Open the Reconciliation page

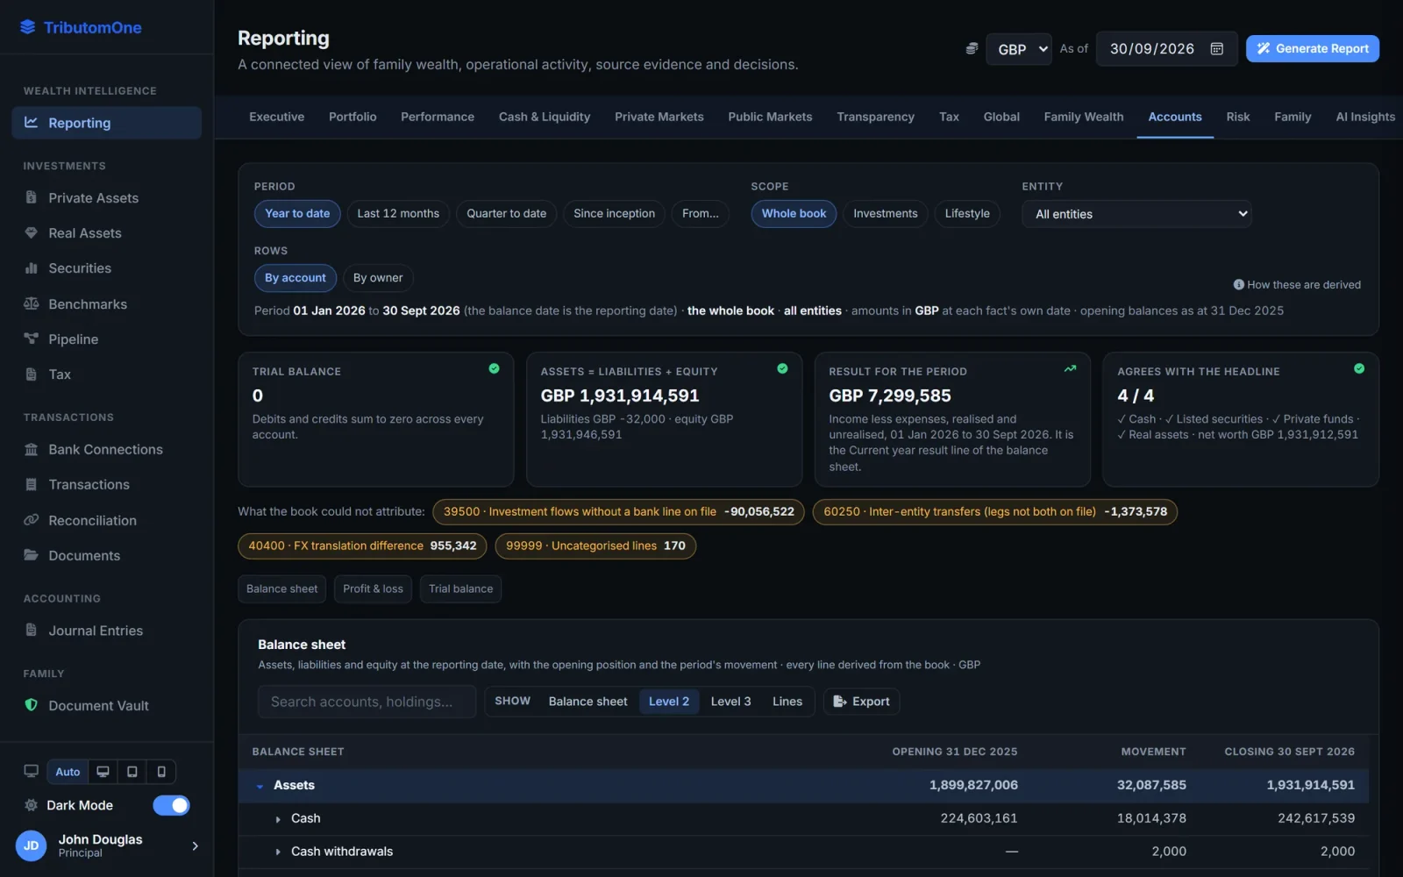(x=106, y=521)
